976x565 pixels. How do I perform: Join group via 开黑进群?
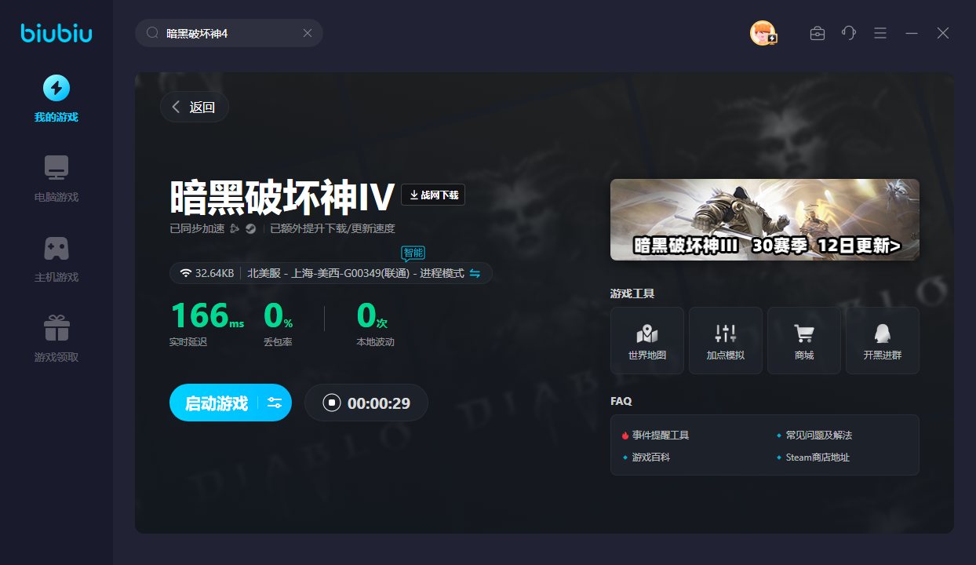[883, 341]
